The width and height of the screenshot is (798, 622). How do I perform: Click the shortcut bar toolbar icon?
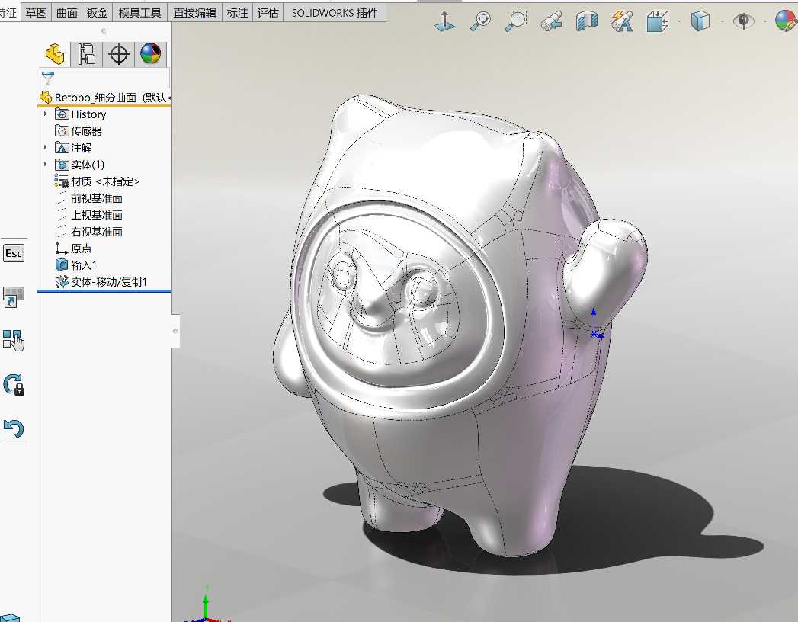(14, 297)
